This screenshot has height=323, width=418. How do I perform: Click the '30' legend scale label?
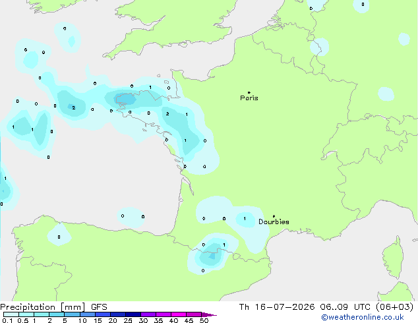(143, 320)
